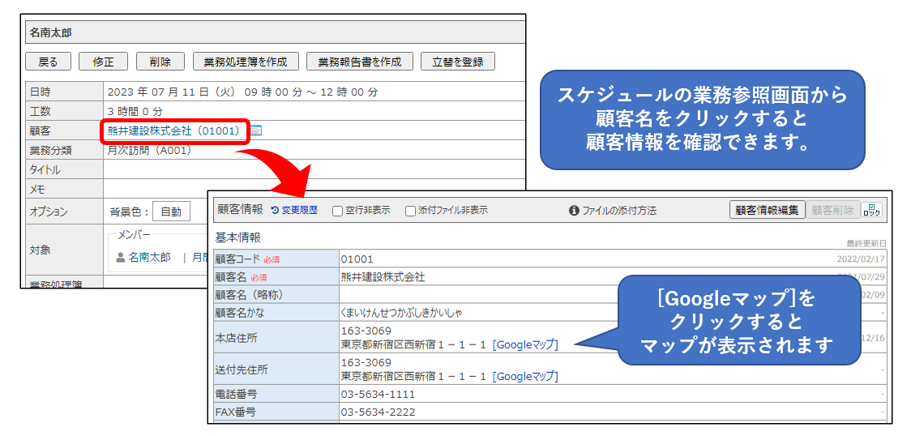
Task: Click the 削除 button
Action: pyautogui.click(x=154, y=62)
